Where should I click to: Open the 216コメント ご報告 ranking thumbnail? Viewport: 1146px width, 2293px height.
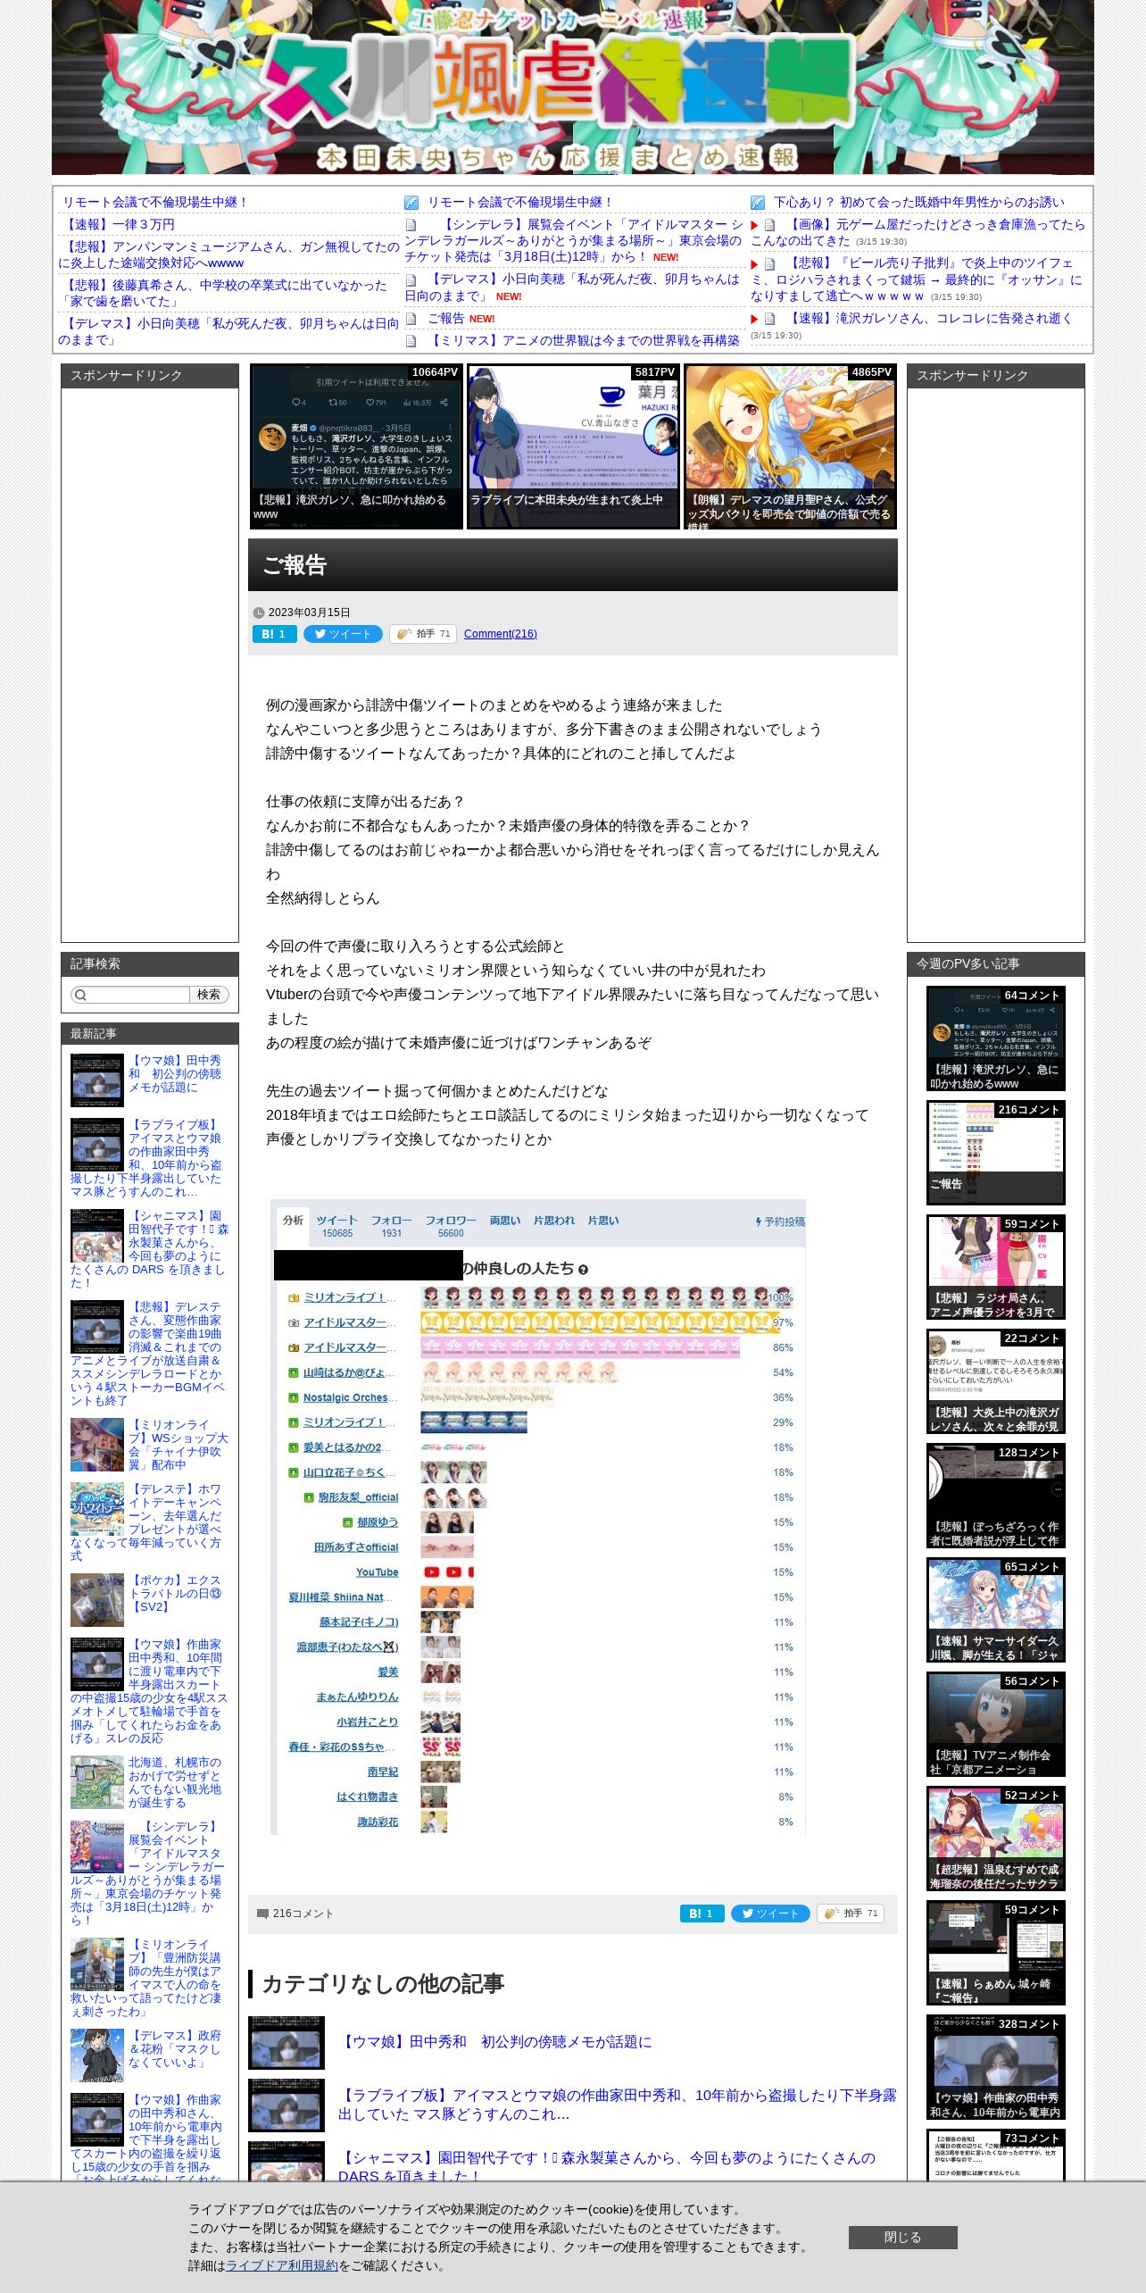(995, 1153)
